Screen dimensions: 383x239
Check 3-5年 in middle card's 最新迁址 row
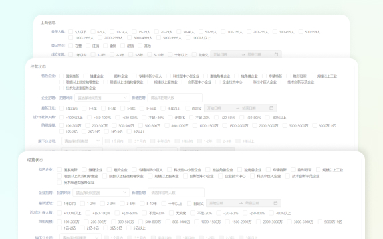pos(122,108)
